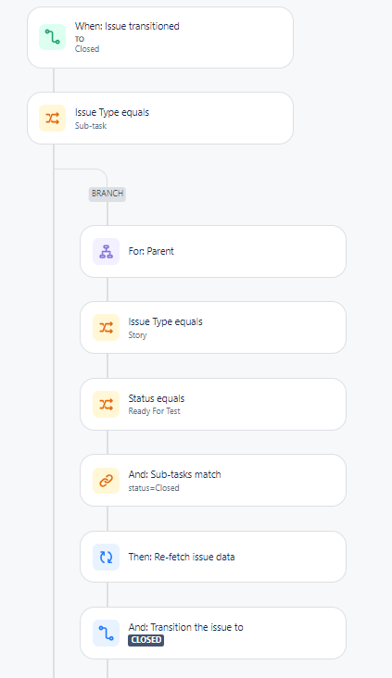Click the status=Closed JQL text
The height and width of the screenshot is (678, 392).
tap(154, 488)
